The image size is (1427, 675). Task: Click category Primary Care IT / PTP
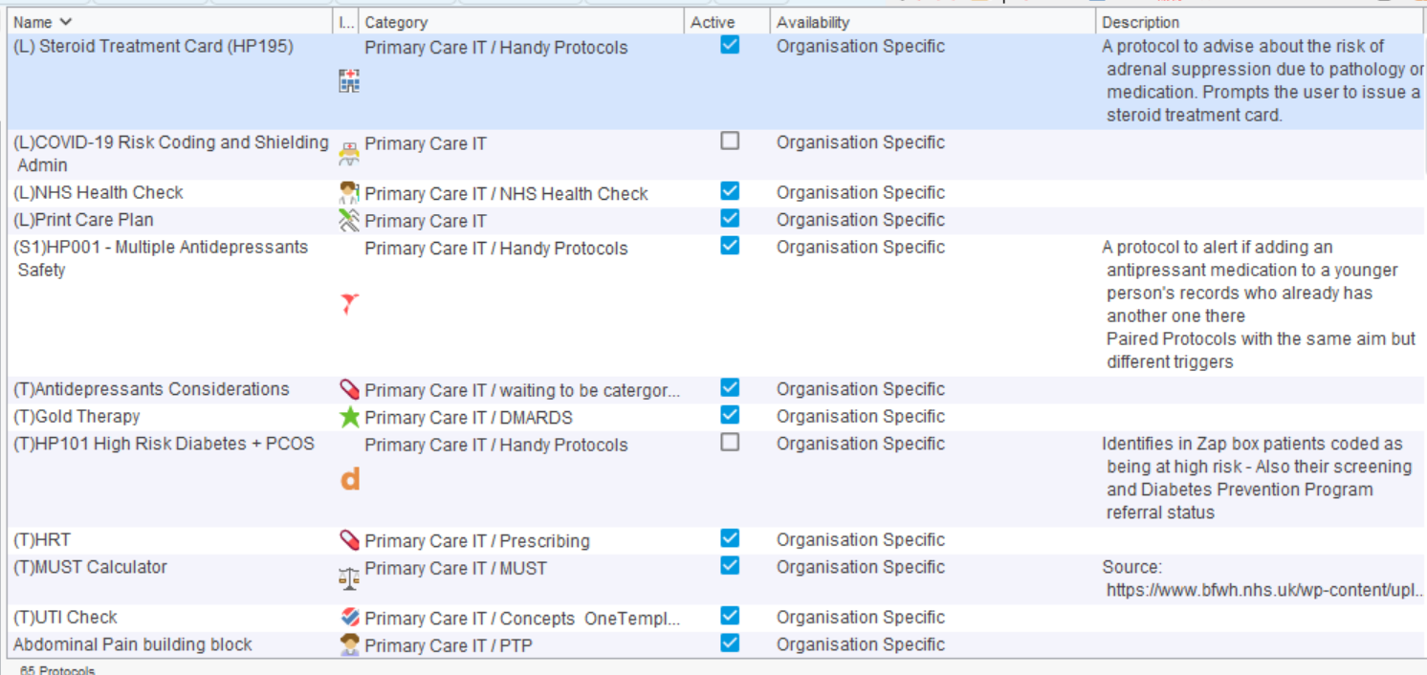click(449, 646)
